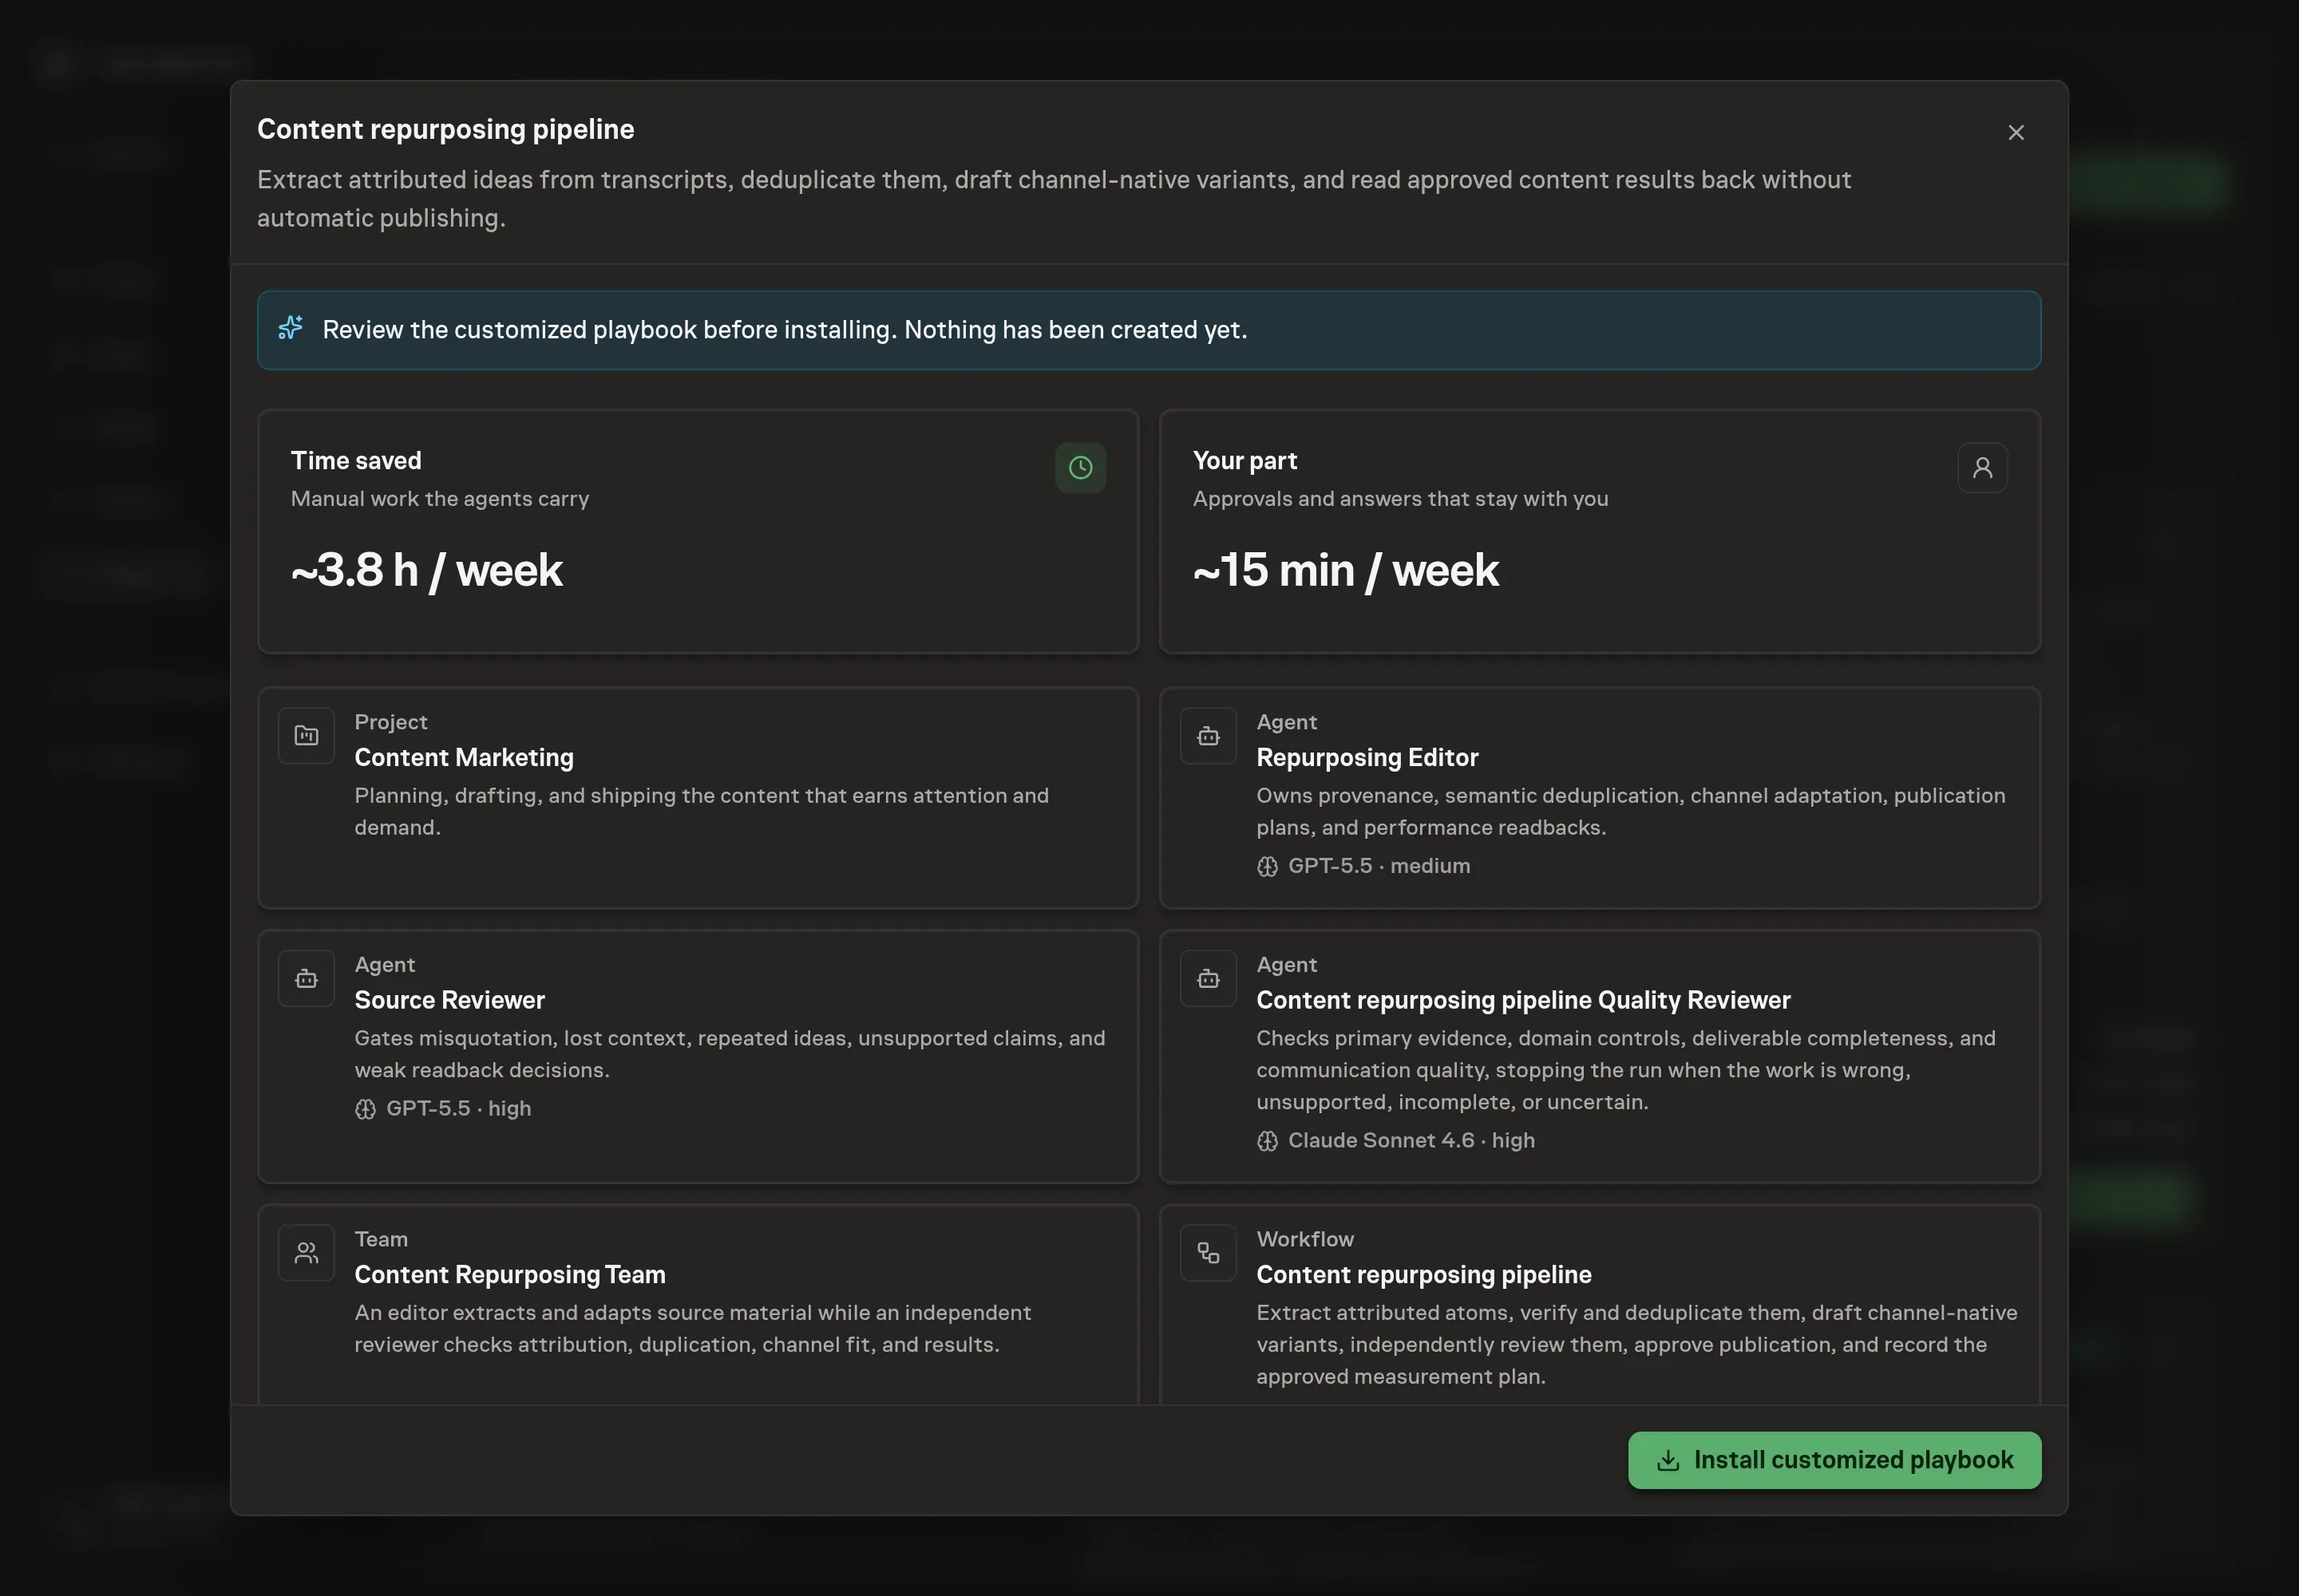Click the robot icon beside Quality Reviewer agent
The width and height of the screenshot is (2299, 1596).
pyautogui.click(x=1208, y=979)
